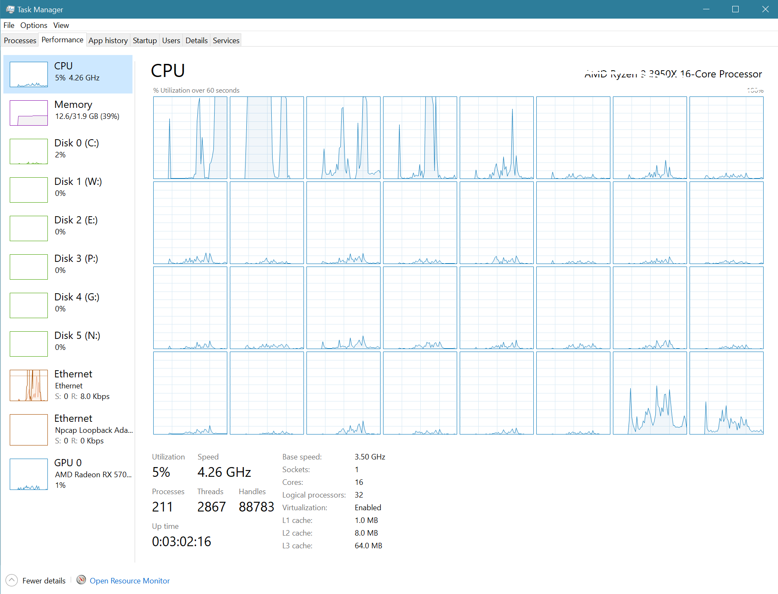This screenshot has height=594, width=778.
Task: Open the Details tab
Action: 196,41
